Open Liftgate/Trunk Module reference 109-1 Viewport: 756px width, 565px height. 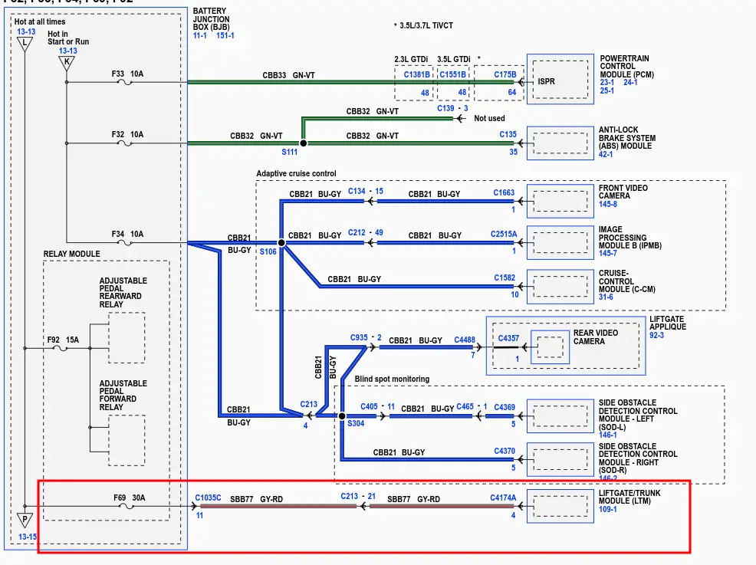(608, 509)
